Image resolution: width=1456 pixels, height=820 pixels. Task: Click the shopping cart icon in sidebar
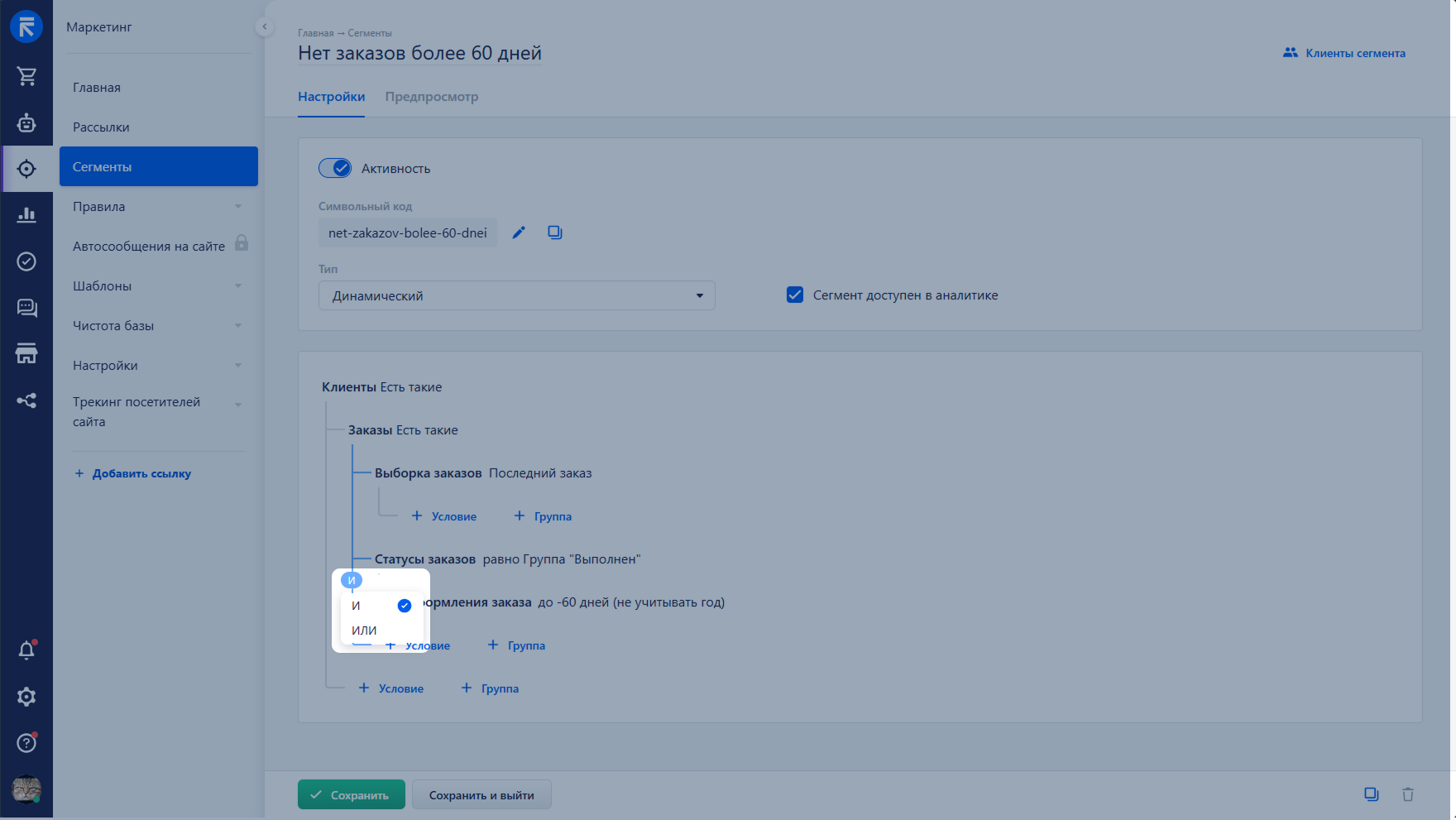pyautogui.click(x=26, y=76)
